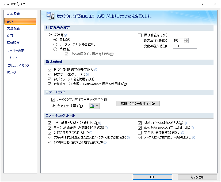Click info icon beside 数式オートコンプリート
This screenshot has height=182, width=221.
coord(87,74)
